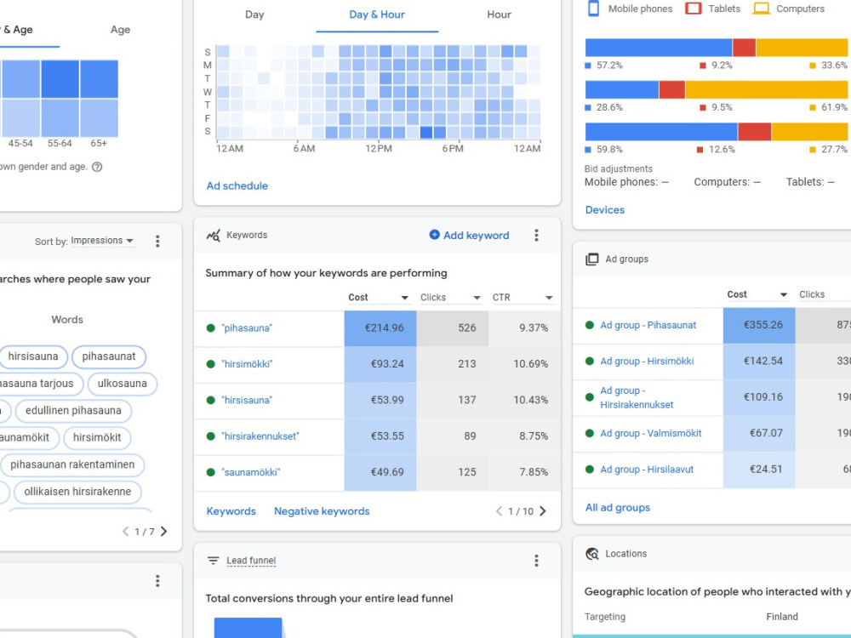The image size is (851, 638).
Task: Open Ad group - Pihasaunat link
Action: pyautogui.click(x=648, y=325)
